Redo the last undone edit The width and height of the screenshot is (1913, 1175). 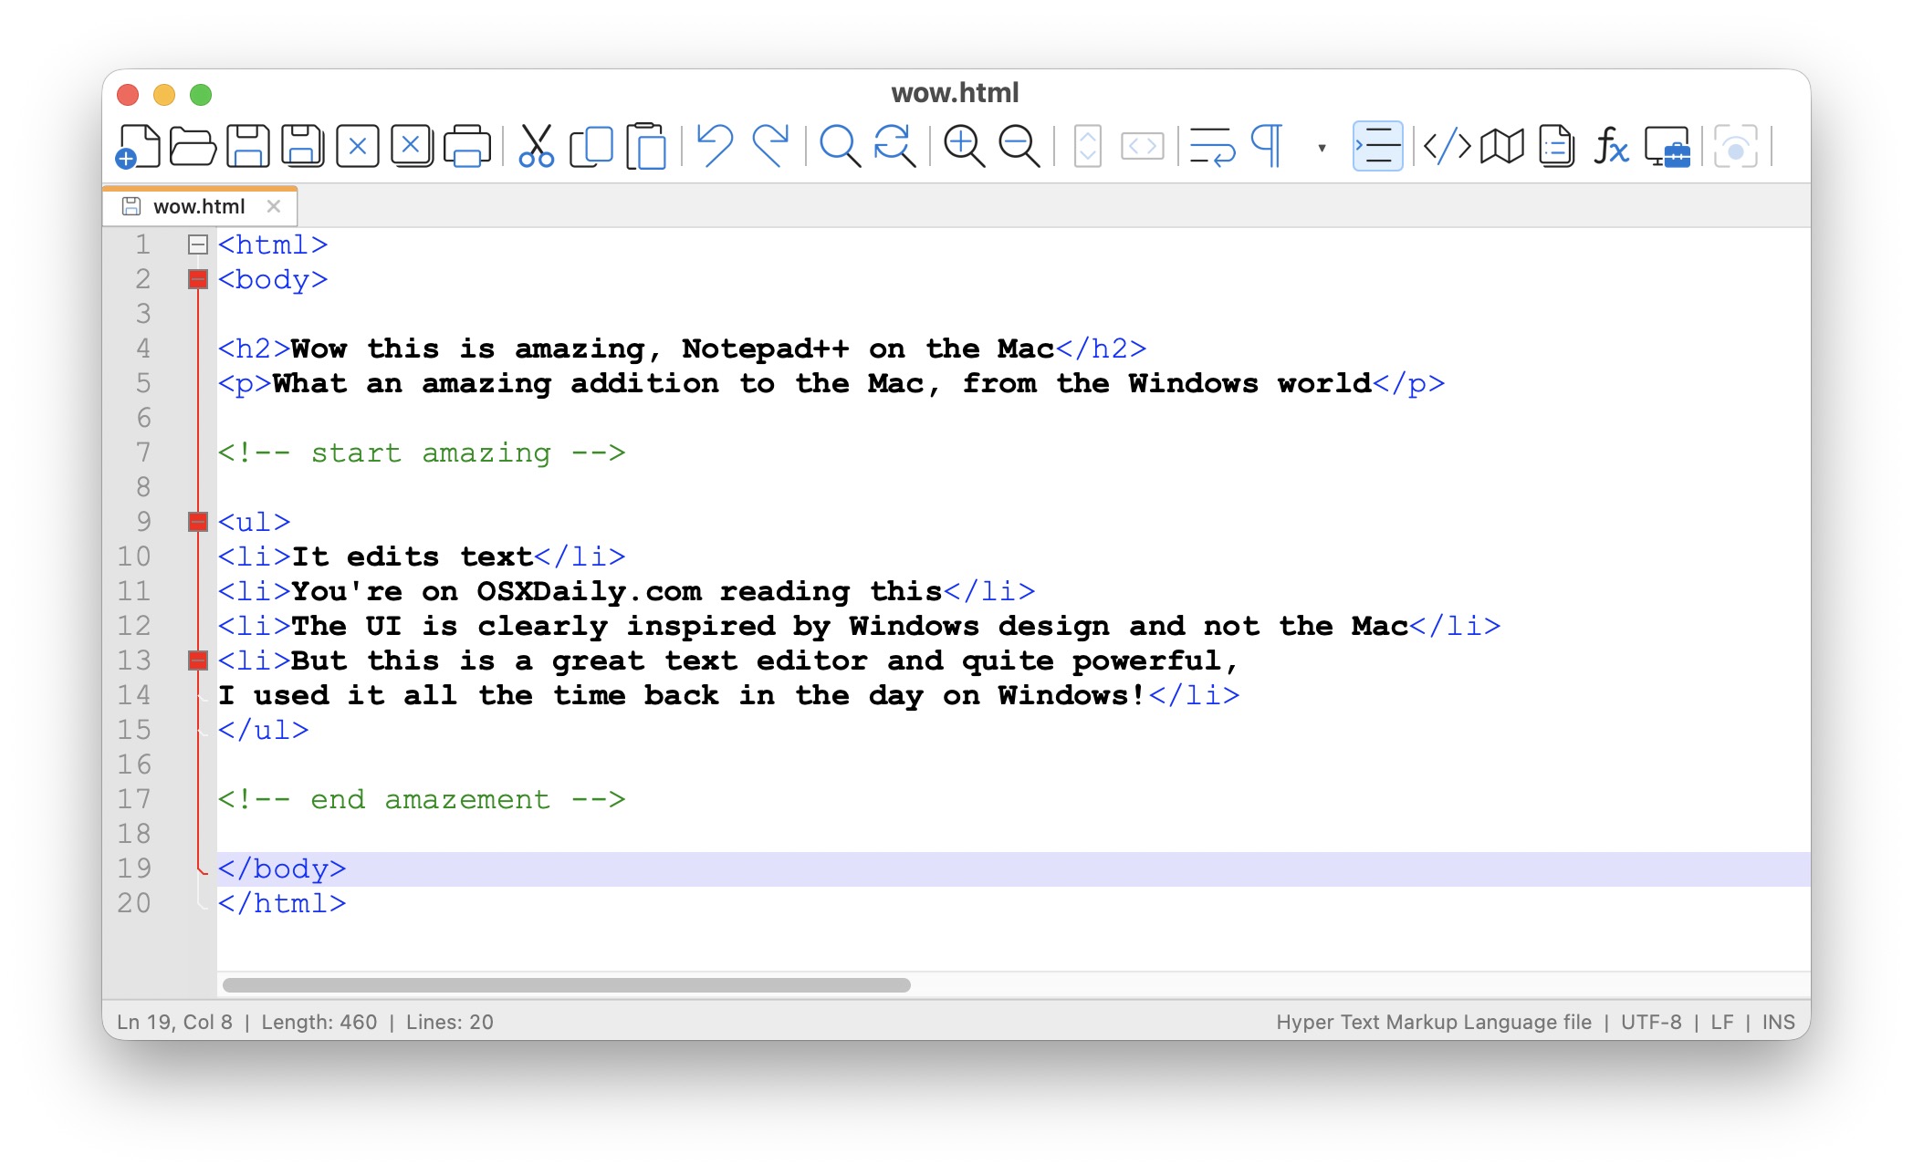coord(769,146)
